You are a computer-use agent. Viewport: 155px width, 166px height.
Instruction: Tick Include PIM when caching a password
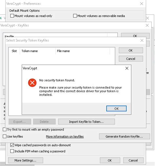[12, 151]
